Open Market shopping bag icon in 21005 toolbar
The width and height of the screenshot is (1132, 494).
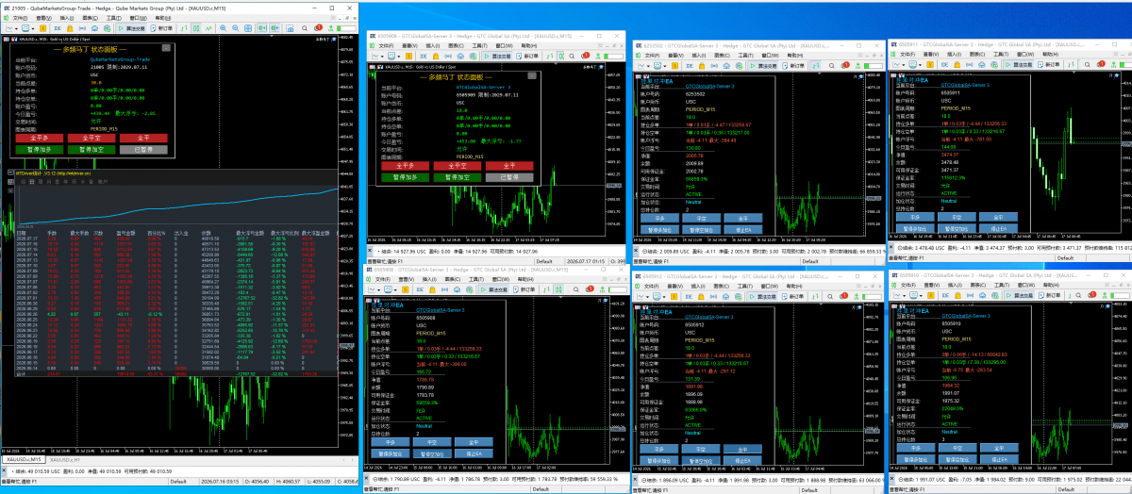pyautogui.click(x=70, y=28)
